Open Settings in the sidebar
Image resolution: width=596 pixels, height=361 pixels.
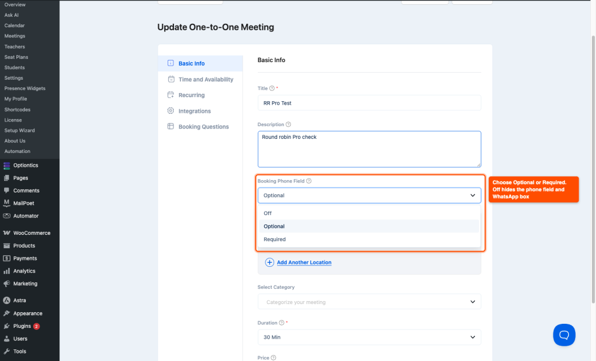coord(14,78)
